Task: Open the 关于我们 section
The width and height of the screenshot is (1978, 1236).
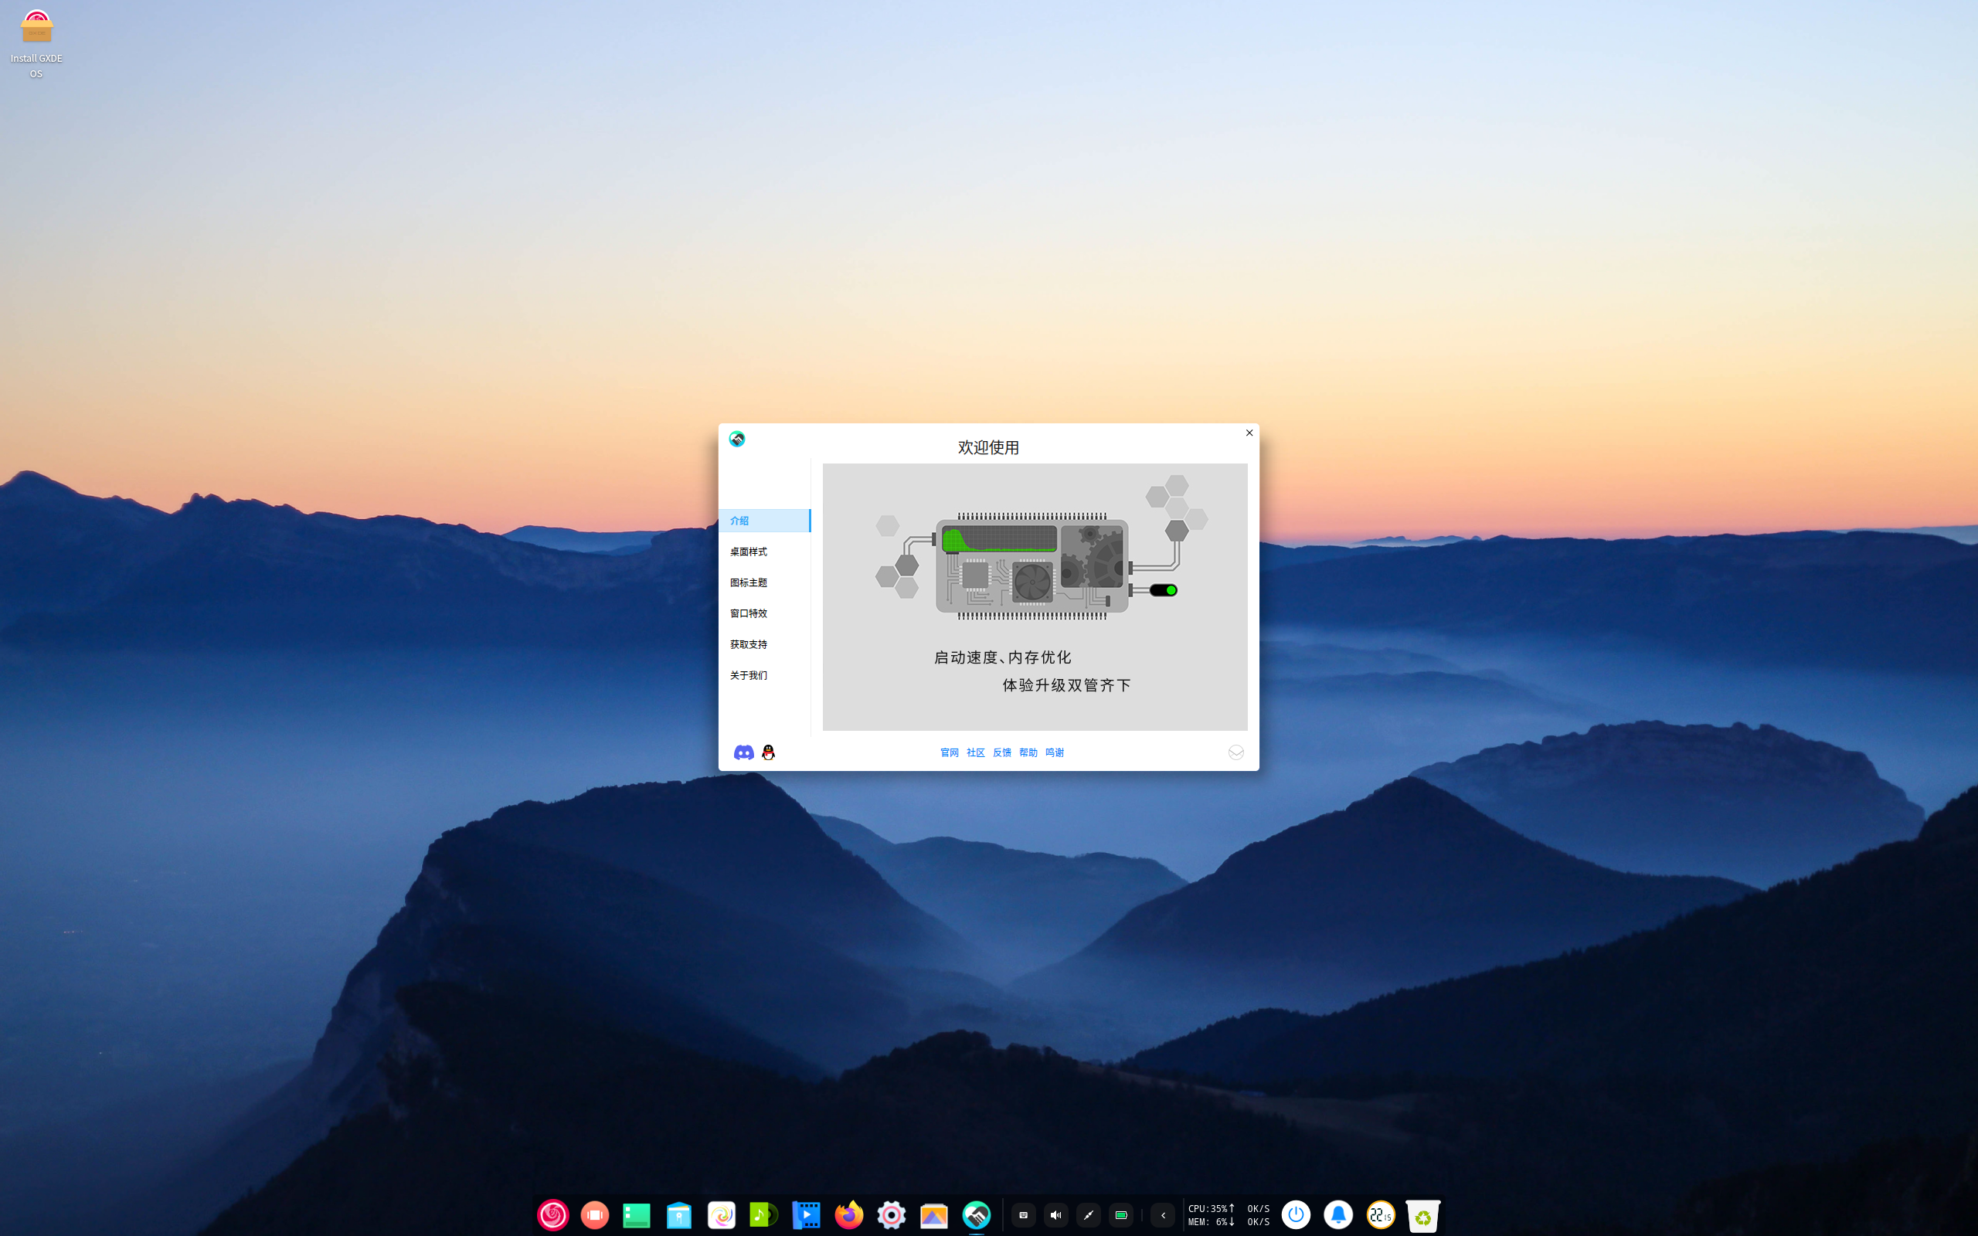Action: click(764, 675)
